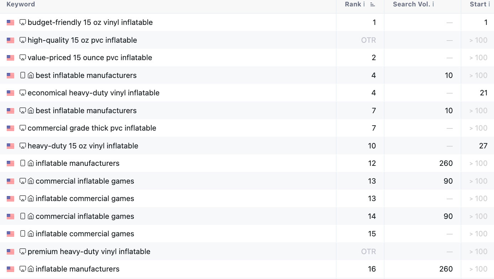Viewport: 494px width, 279px height.
Task: Click US flag for high-quality 15 oz pvc inflatable
Action: coord(10,40)
